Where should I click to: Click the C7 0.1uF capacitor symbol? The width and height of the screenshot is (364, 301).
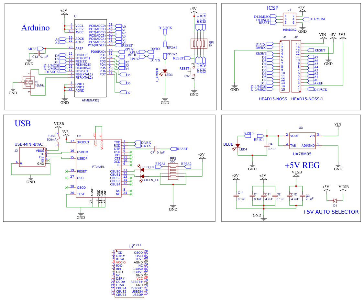pyautogui.click(x=156, y=149)
